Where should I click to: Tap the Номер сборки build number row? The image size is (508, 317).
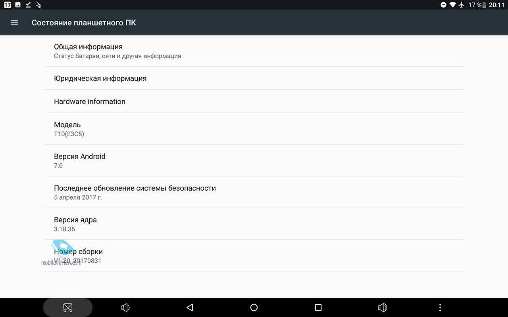tap(254, 256)
